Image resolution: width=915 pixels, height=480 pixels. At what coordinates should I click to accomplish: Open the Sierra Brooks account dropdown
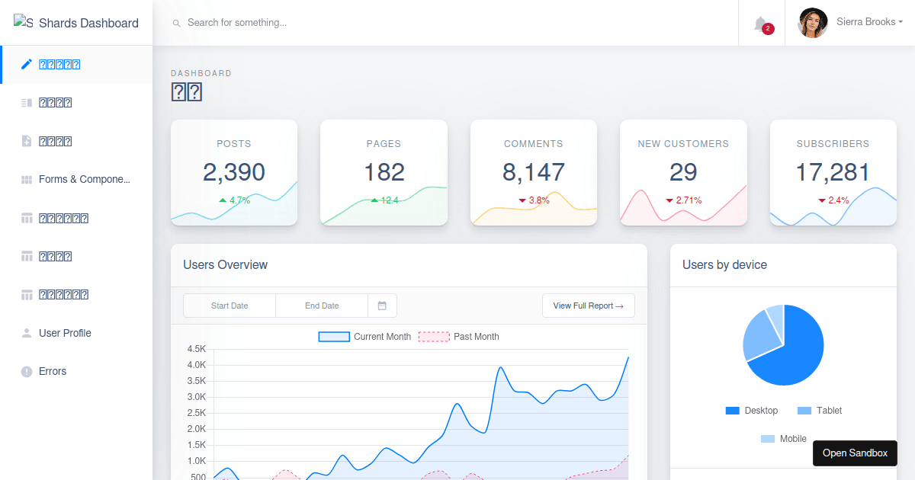(x=849, y=22)
